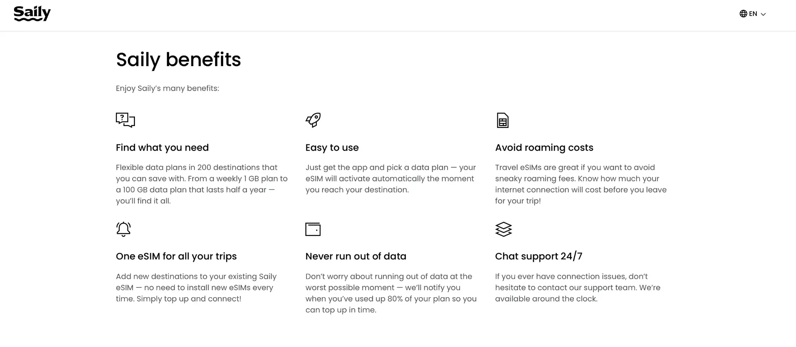Click the globe language icon
Image resolution: width=796 pixels, height=347 pixels.
tap(743, 14)
